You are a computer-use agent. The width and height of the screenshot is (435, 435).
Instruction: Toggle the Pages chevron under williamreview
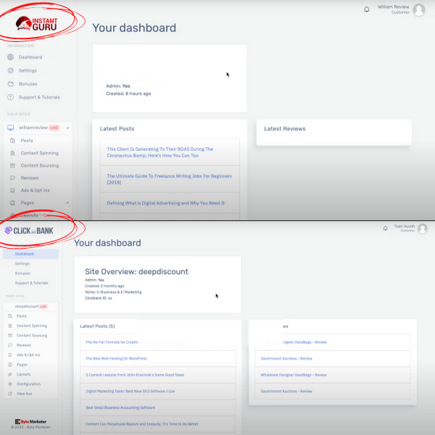pyautogui.click(x=67, y=203)
